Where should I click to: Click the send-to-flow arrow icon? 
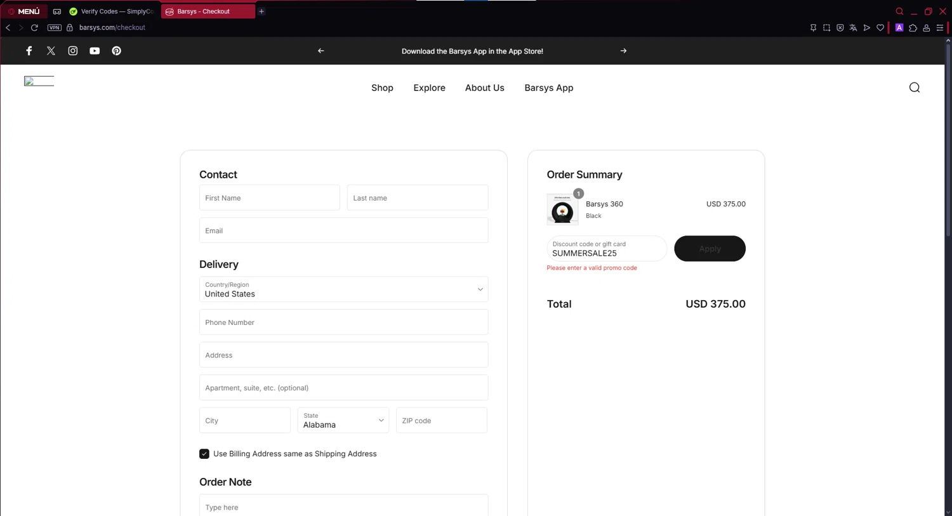pyautogui.click(x=867, y=28)
